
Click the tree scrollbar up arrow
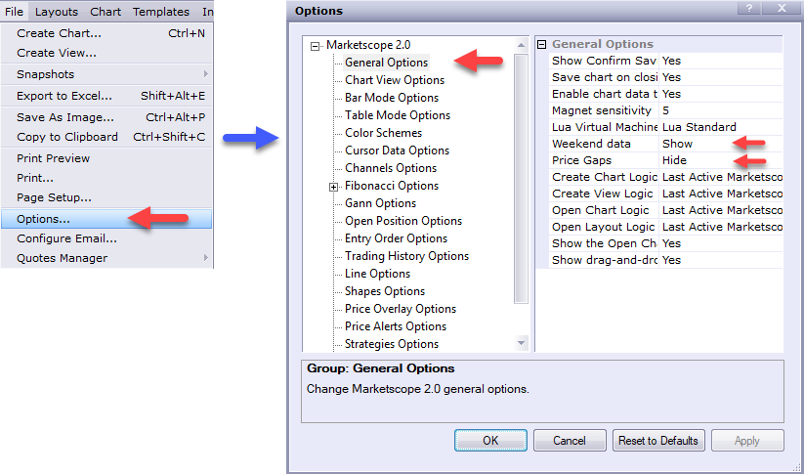(x=521, y=45)
